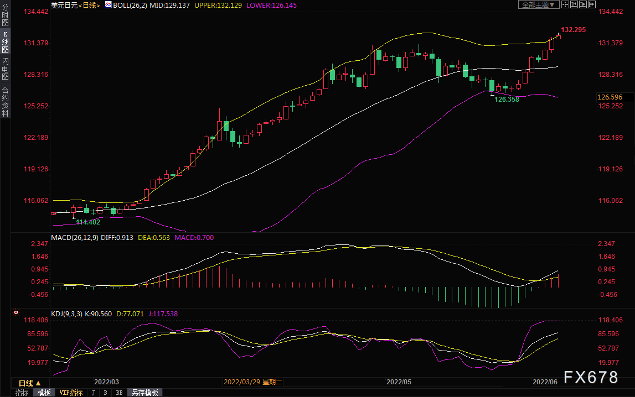Select the 模板 bottom tab
Viewport: 635px width, 397px height.
[x=44, y=393]
